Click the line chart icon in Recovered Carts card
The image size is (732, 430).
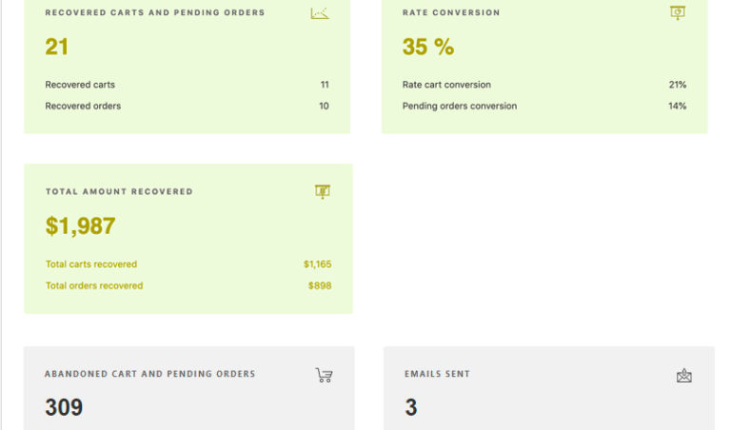click(x=320, y=13)
